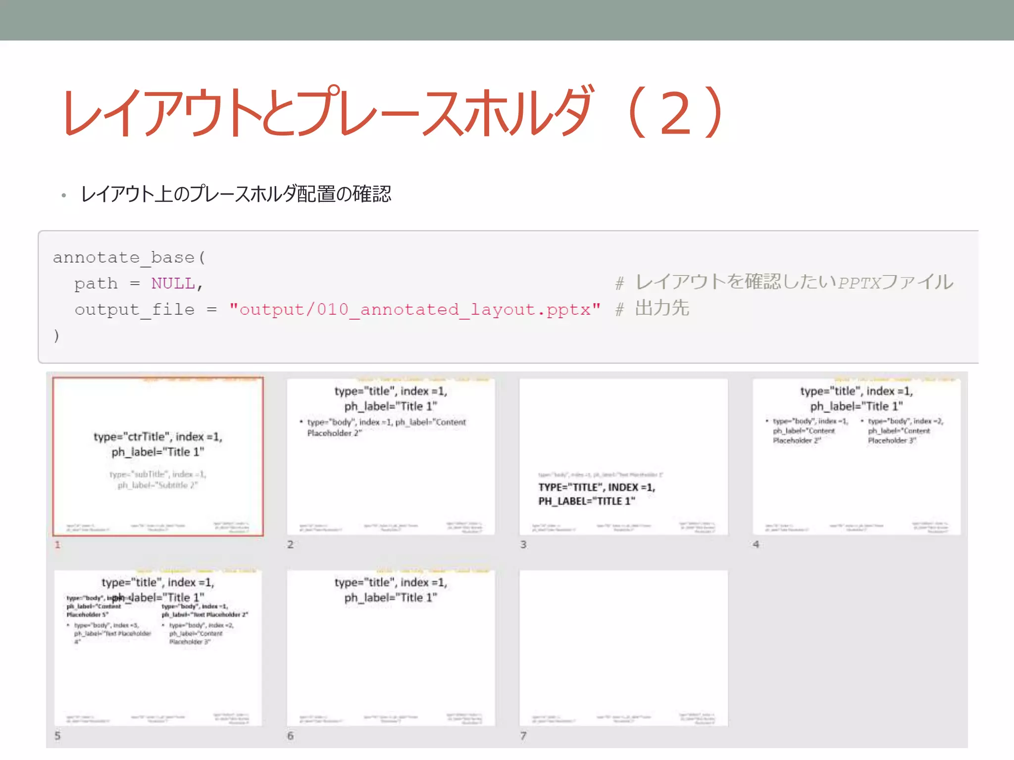Screen dimensions: 1014x760
Task: Click the subTitle placeholder text in slide 1
Action: click(x=157, y=479)
